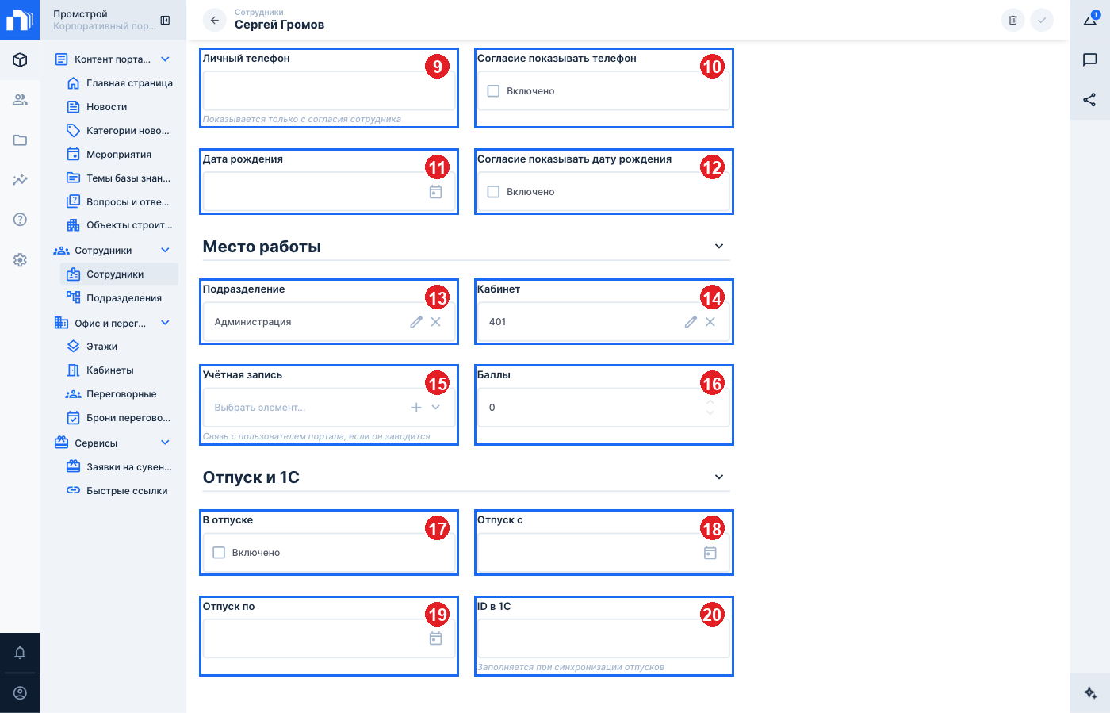Screen dimensions: 1110x713
Task: Collapse the Сотрудники menu group chevron
Action: click(x=165, y=251)
